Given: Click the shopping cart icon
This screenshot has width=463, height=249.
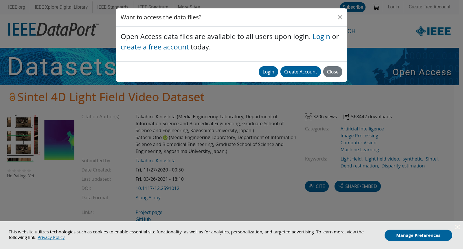Looking at the screenshot, I should (376, 7).
